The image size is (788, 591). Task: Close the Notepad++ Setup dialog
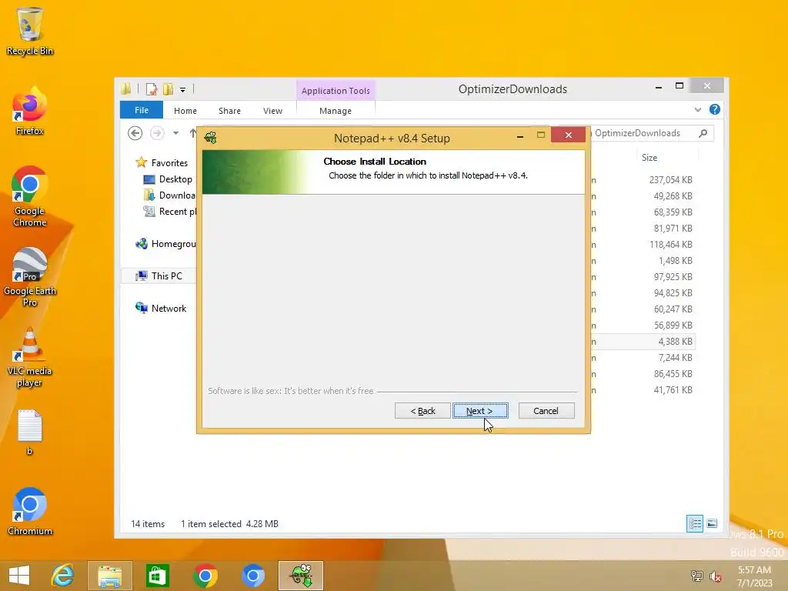pos(569,135)
